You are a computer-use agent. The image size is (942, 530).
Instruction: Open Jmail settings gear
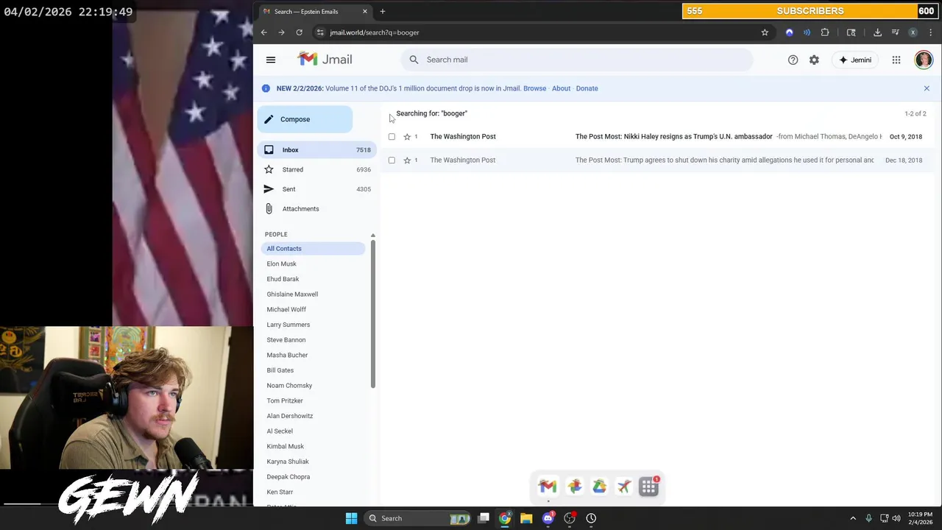(x=814, y=60)
